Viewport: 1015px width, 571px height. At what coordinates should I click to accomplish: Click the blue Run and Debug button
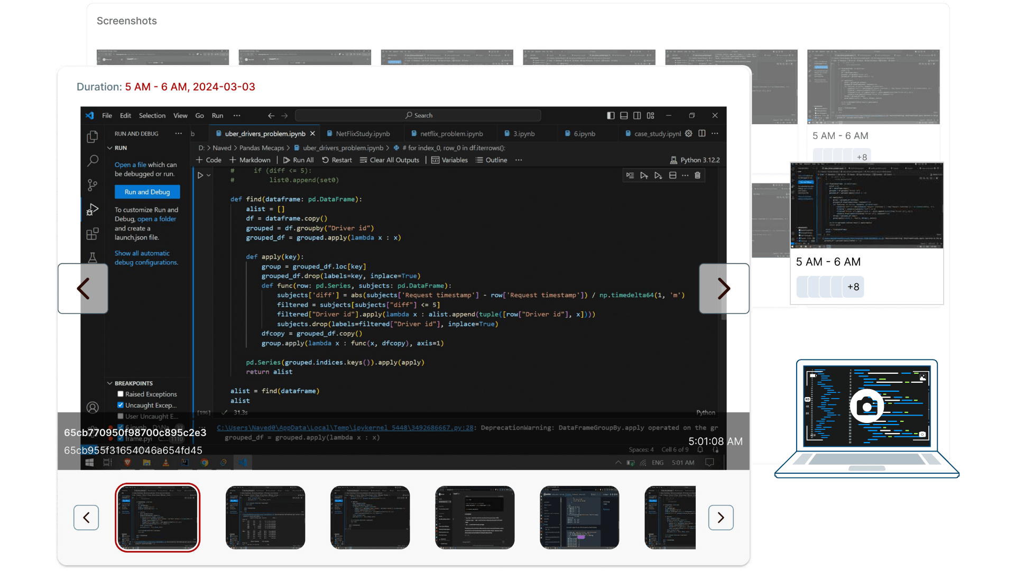click(x=147, y=192)
